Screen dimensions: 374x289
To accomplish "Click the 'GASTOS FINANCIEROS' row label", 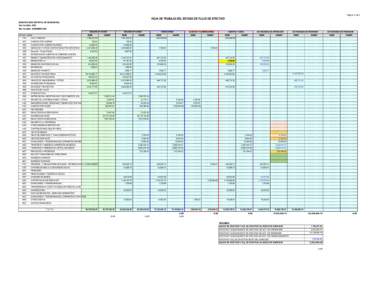I will [41, 203].
